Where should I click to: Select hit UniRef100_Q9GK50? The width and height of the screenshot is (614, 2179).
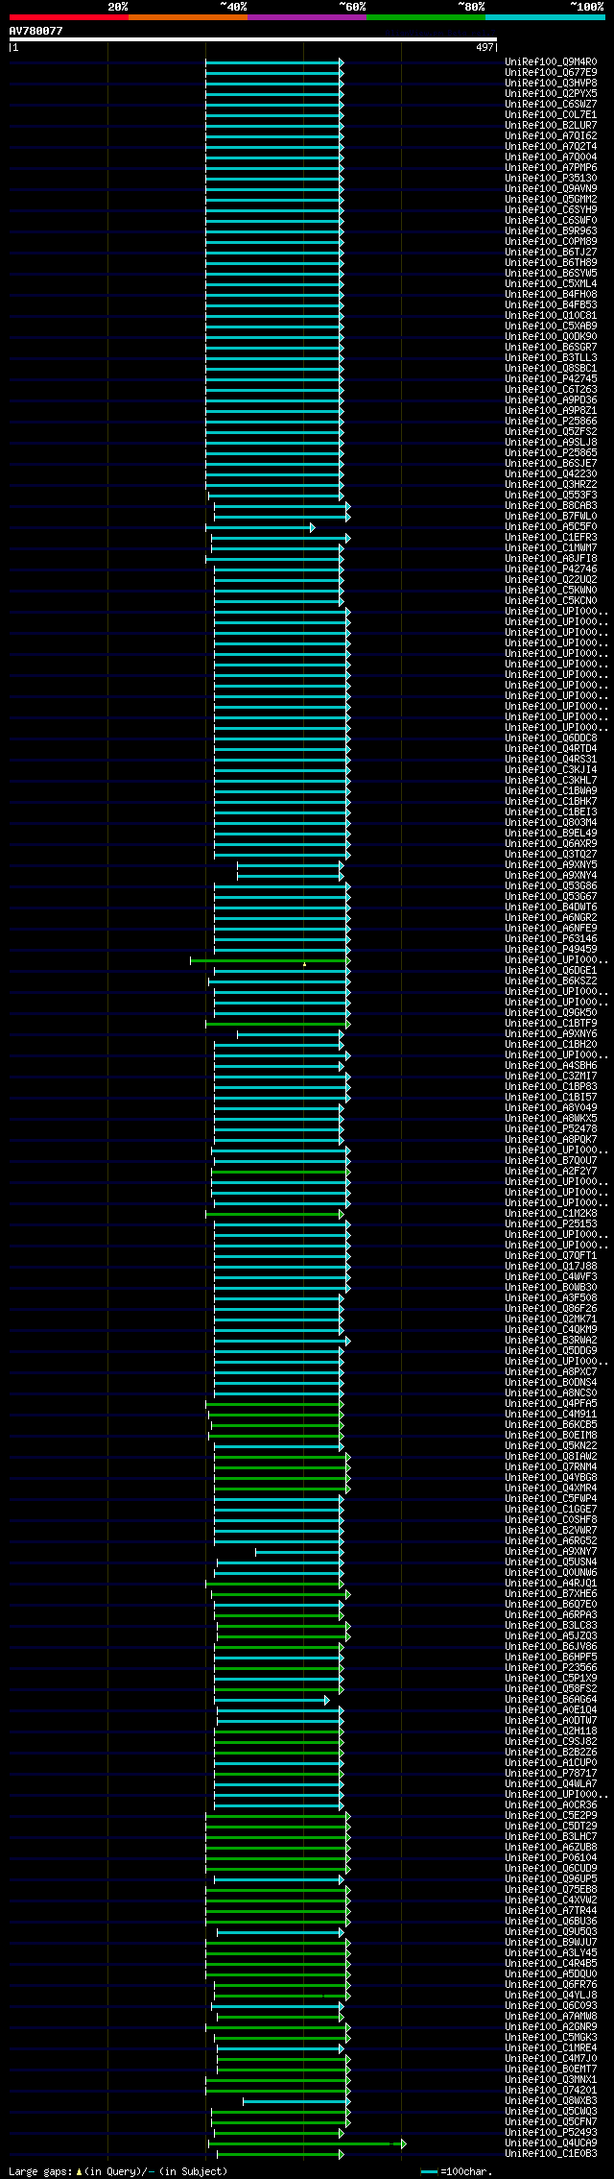[x=551, y=1013]
